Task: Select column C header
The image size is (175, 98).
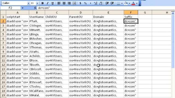Action: click(57, 13)
